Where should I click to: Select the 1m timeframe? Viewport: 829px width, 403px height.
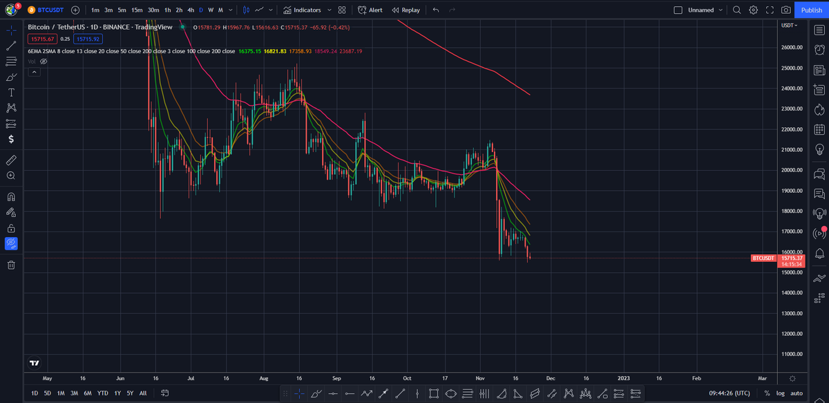tap(95, 10)
